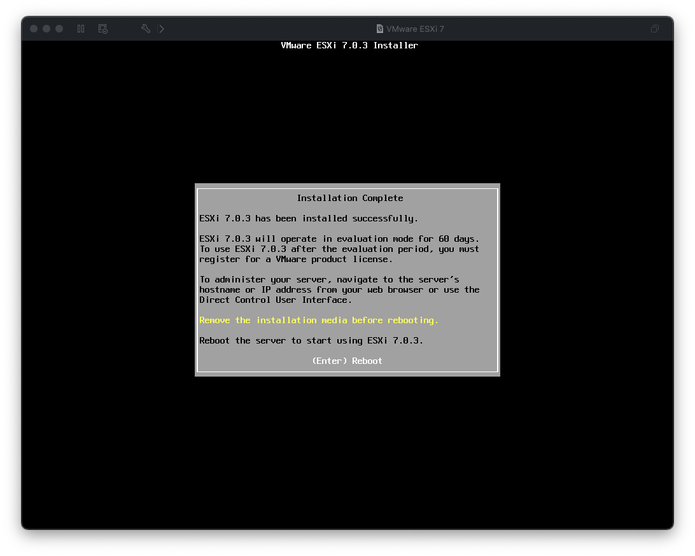Click the Reboot the server instruction line
The height and width of the screenshot is (556, 695).
point(311,340)
